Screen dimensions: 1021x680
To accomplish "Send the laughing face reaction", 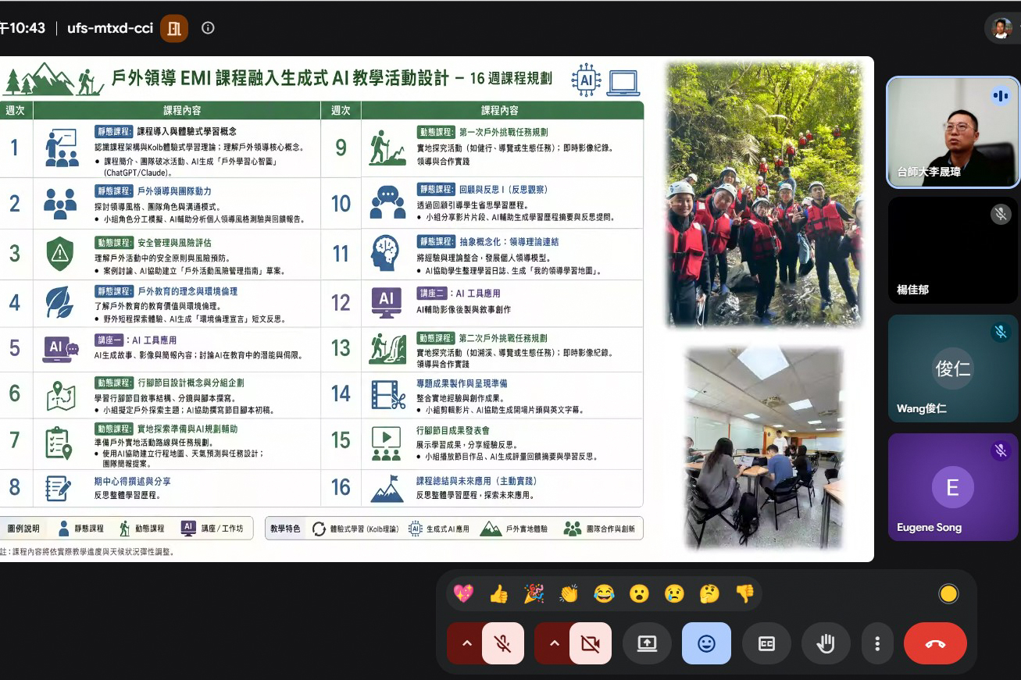I will 604,593.
